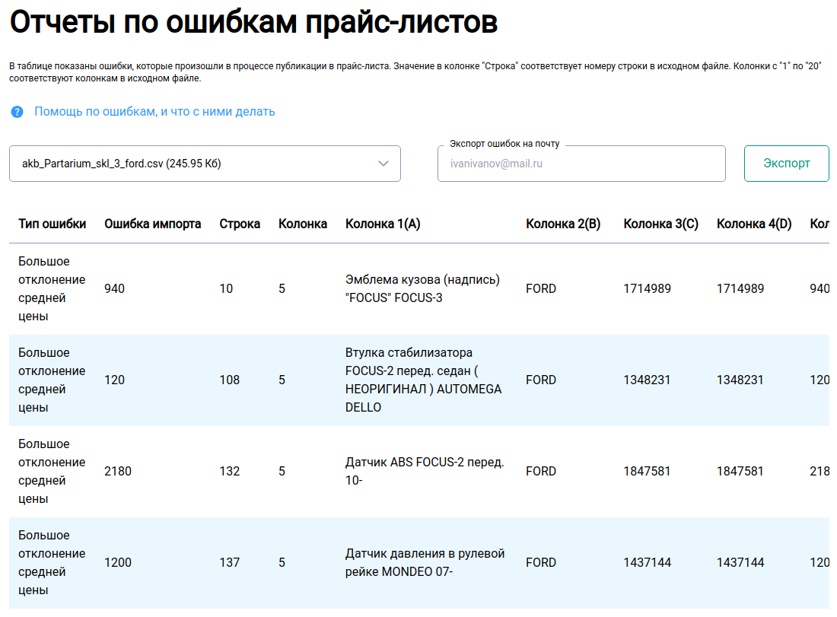Select the MONDEO 07 sensor row on line 137
The image size is (837, 617).
coord(418,562)
